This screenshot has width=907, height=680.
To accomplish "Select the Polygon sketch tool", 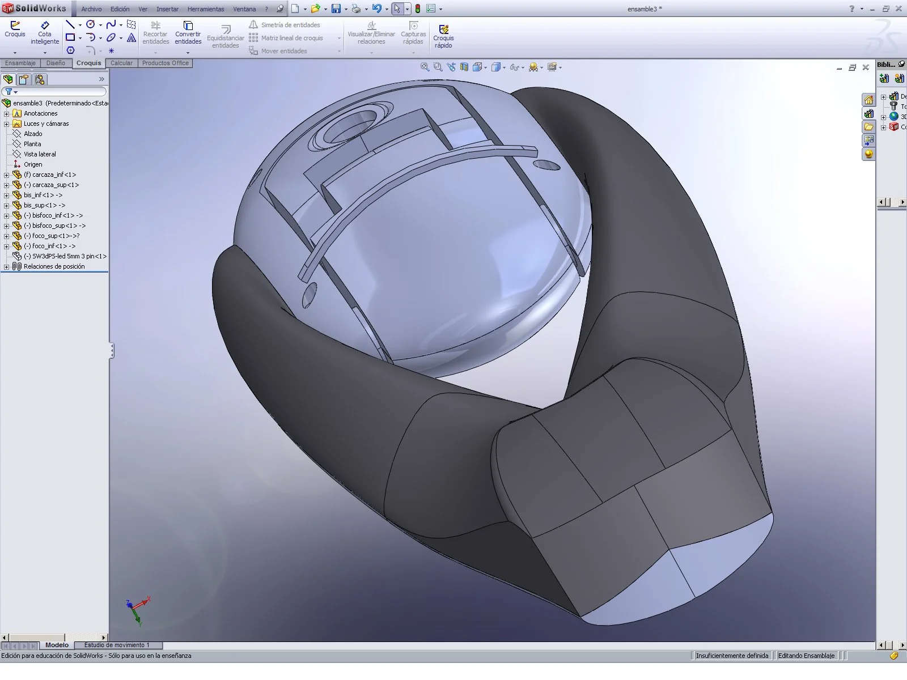I will click(70, 50).
